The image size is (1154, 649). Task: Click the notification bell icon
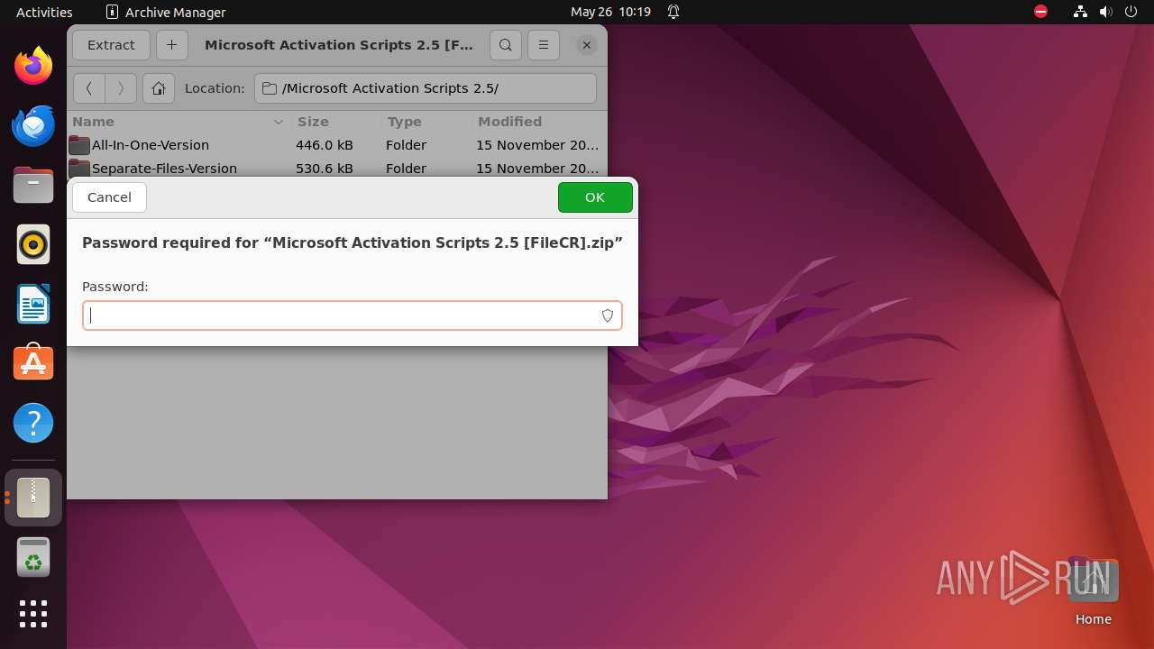(x=673, y=12)
